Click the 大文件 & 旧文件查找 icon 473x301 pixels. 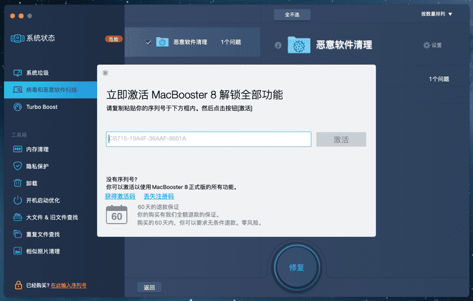tap(18, 217)
